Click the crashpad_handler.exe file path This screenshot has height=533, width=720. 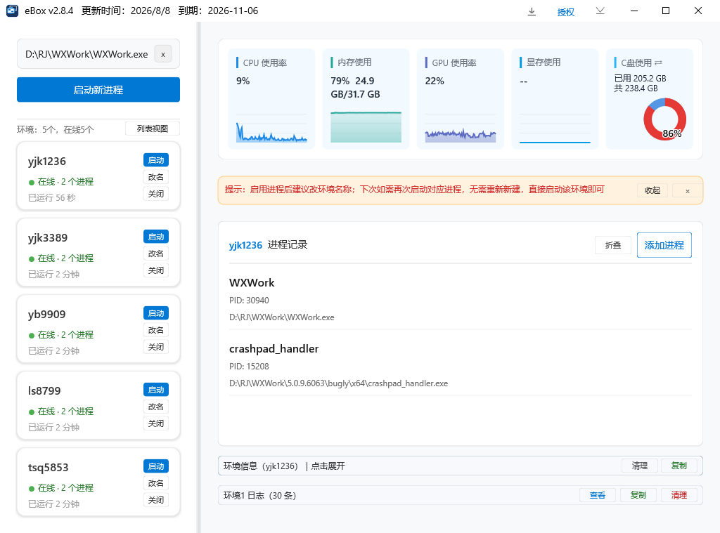[338, 383]
